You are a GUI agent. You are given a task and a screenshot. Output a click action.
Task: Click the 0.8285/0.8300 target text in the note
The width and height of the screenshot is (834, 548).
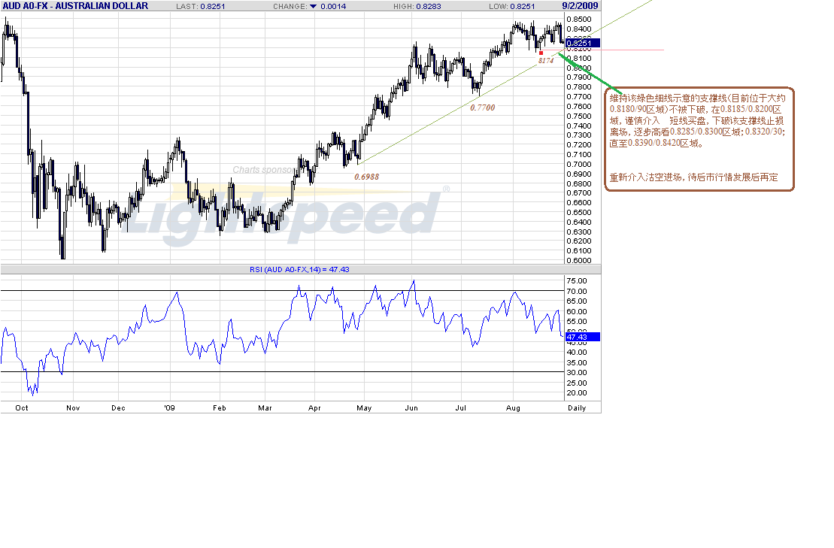point(695,132)
